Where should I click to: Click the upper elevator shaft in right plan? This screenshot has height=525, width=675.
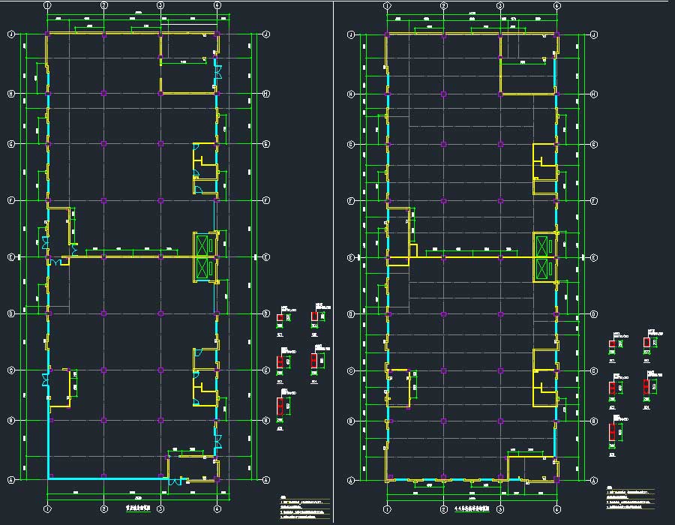[543, 245]
